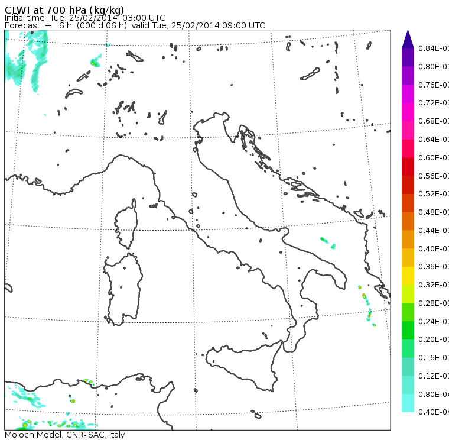The height and width of the screenshot is (443, 449).
Task: Click the 0.84E-03 colorbar label
Action: coord(434,48)
